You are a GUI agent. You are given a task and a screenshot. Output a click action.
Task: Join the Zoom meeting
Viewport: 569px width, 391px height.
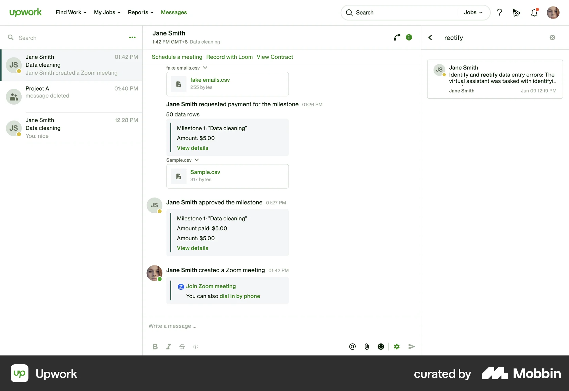[x=211, y=286]
